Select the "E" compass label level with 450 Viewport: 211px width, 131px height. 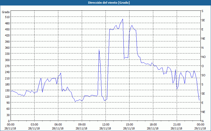click(x=202, y=29)
